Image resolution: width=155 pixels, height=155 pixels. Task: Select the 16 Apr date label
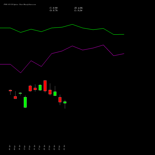(34, 148)
